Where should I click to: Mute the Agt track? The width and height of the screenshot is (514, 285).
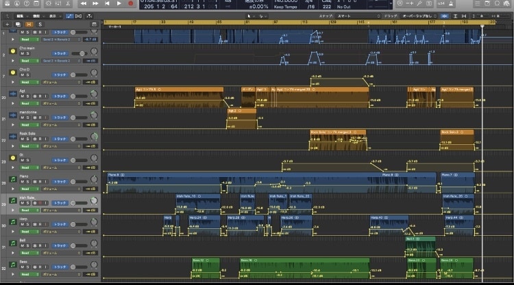[23, 96]
